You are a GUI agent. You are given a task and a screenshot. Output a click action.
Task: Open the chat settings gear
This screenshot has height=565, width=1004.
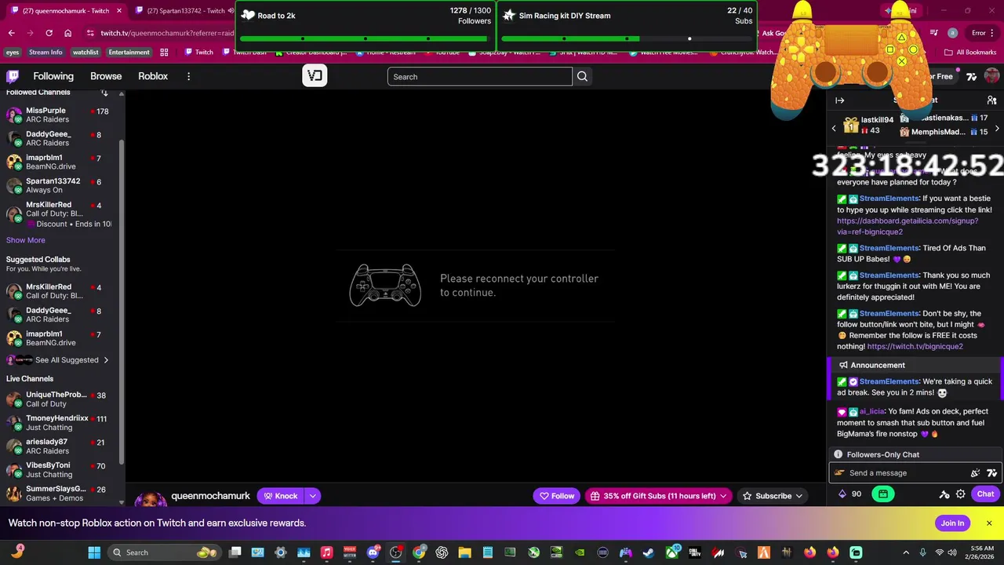click(960, 494)
